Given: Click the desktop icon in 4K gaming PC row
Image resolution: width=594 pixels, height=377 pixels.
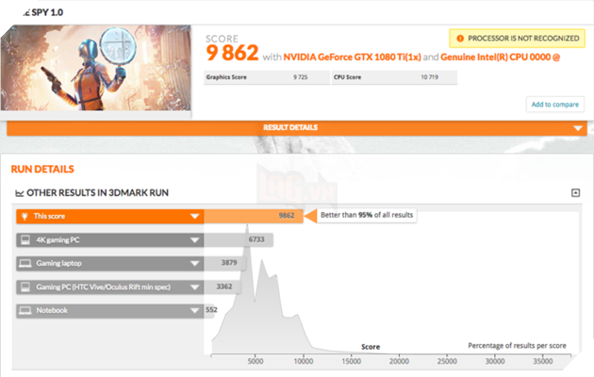Looking at the screenshot, I should coord(25,240).
